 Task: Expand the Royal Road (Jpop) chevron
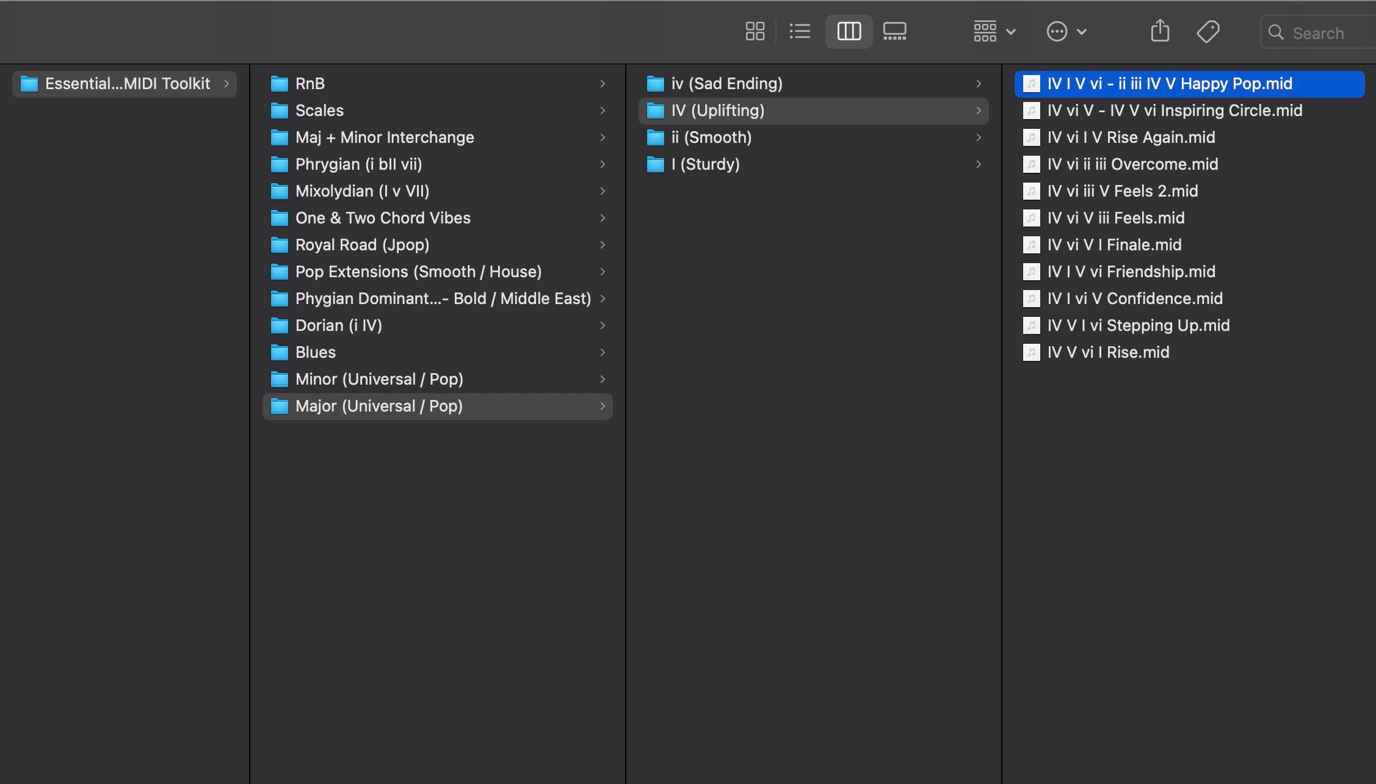point(603,245)
